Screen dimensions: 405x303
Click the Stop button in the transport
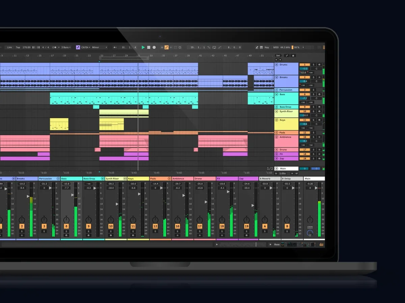(x=148, y=47)
